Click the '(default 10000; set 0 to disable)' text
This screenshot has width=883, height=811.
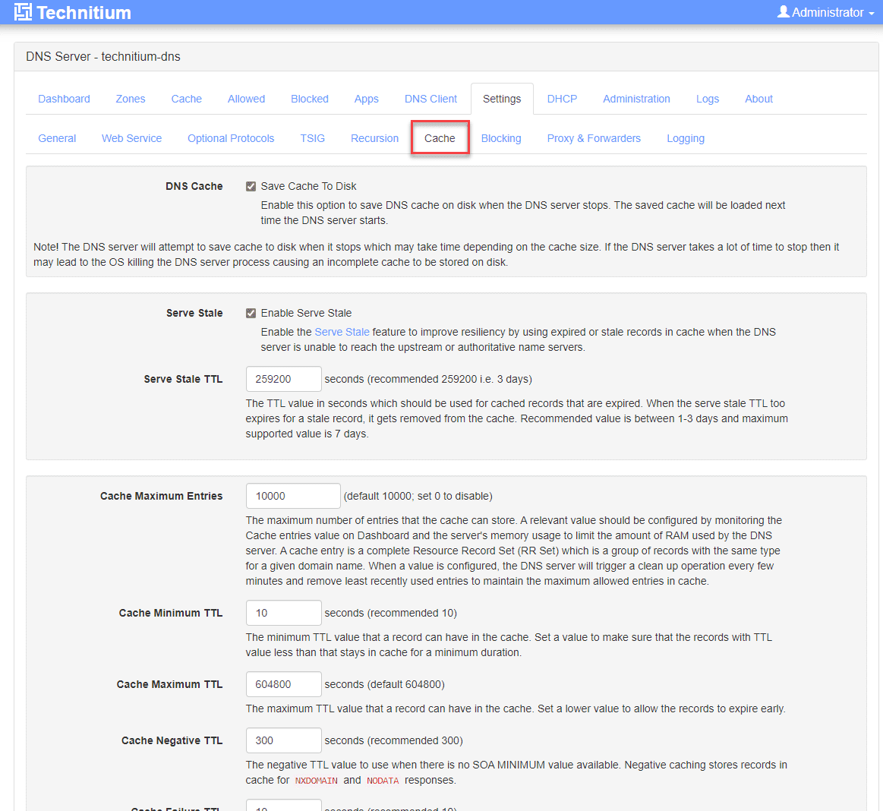tap(418, 496)
